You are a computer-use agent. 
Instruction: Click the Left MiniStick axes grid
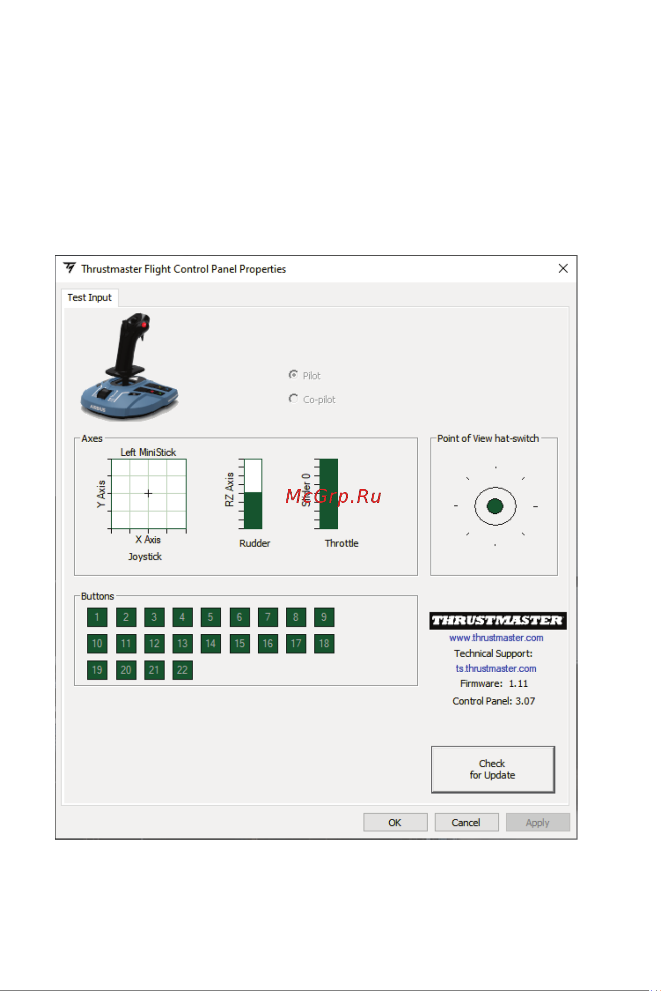pos(149,494)
